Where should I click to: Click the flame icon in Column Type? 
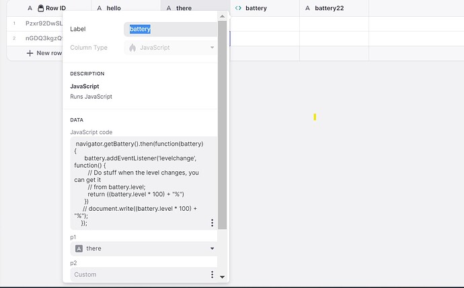(x=132, y=48)
